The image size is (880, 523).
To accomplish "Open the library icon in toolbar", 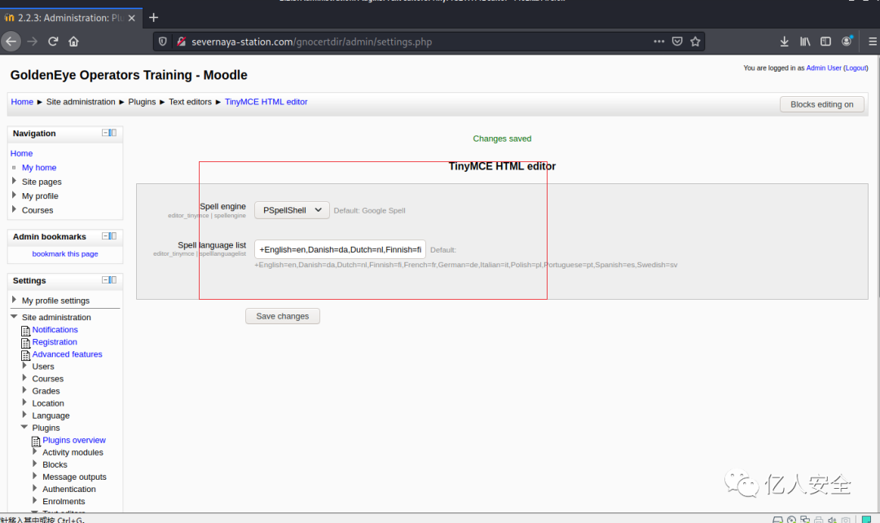I will coord(805,42).
